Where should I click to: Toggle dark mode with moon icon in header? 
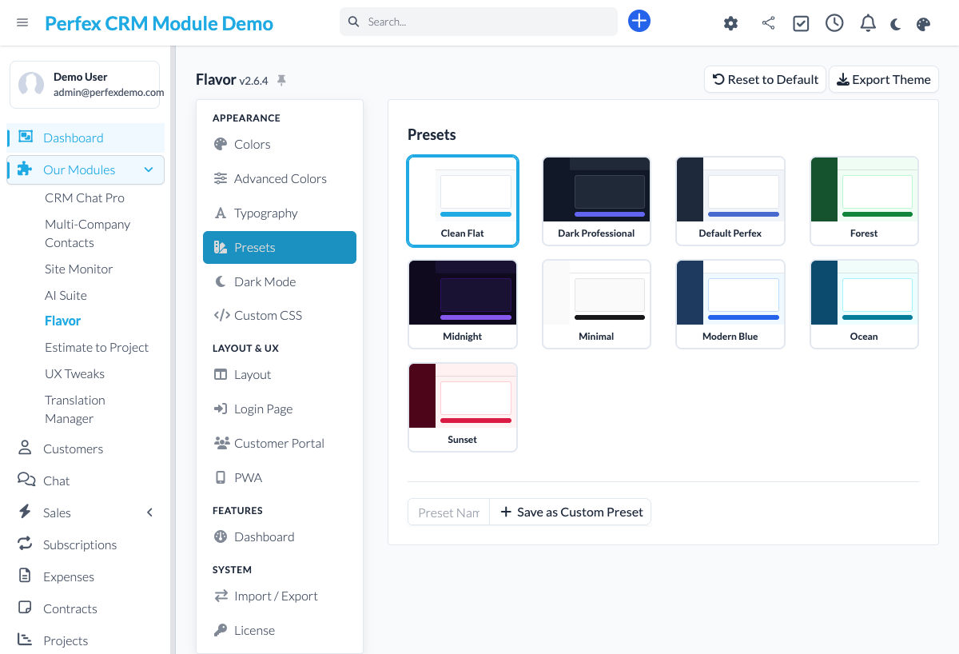click(896, 24)
